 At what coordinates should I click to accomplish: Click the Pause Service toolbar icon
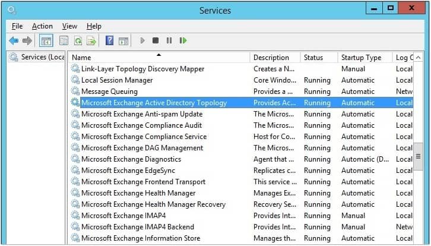tap(169, 41)
